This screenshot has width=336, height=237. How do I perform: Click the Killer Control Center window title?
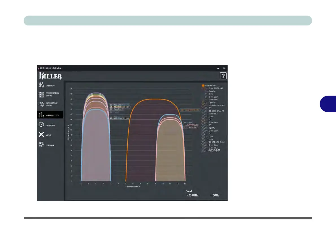[51, 68]
